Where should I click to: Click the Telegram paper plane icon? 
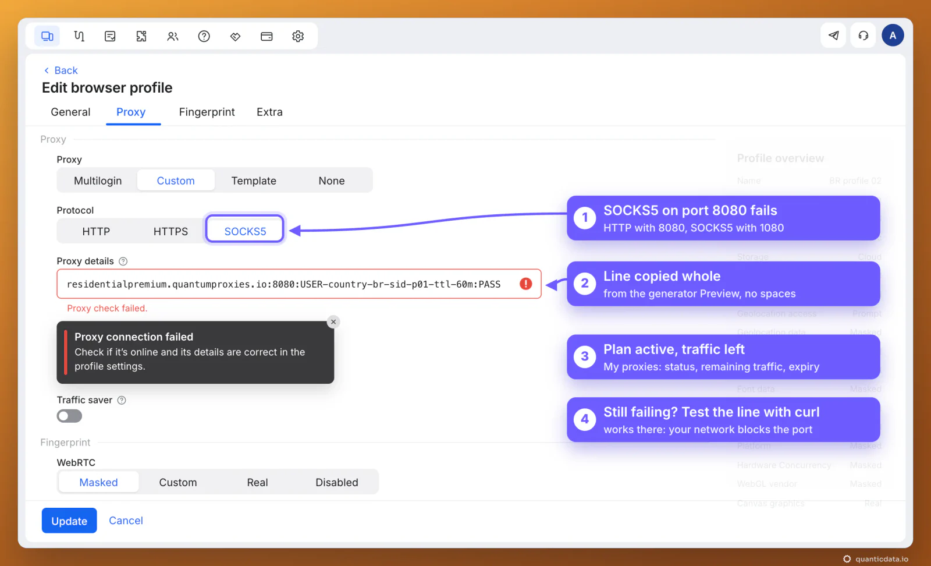click(x=833, y=36)
